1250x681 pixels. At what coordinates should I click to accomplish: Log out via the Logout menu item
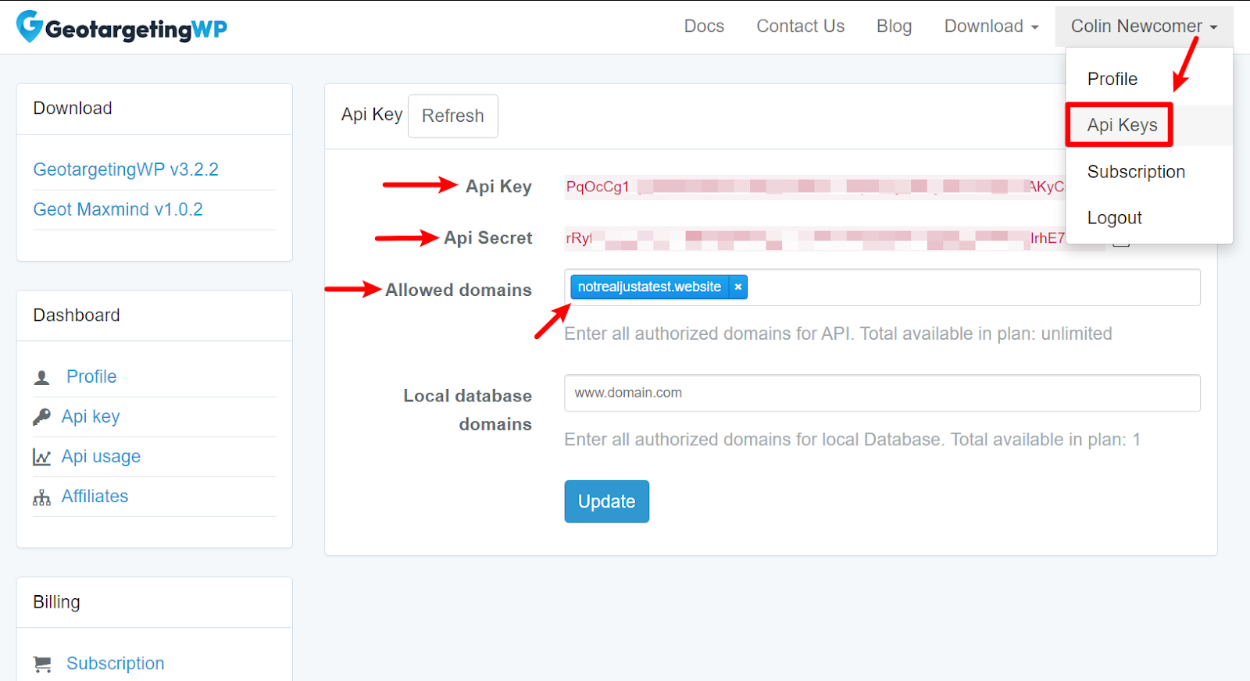pyautogui.click(x=1115, y=218)
